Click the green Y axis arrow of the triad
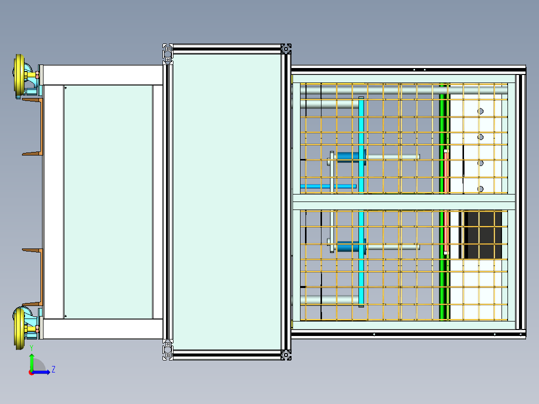This screenshot has width=539, height=404. tap(31, 361)
